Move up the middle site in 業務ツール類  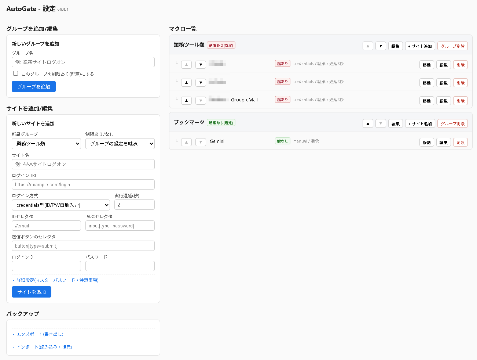[x=186, y=83]
